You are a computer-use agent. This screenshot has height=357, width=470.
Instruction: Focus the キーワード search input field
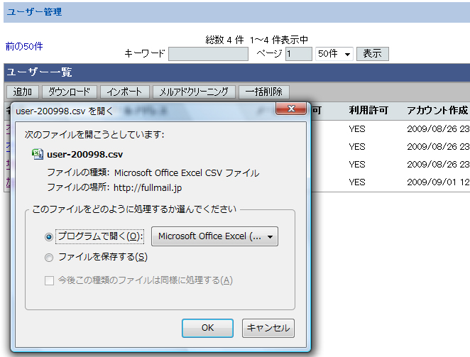(x=208, y=54)
